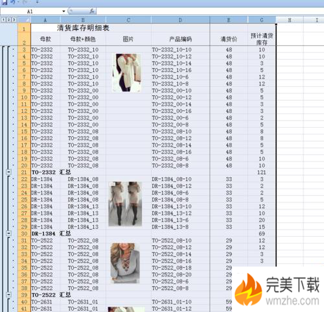The height and width of the screenshot is (312, 324).
Task: Click cell TO-2332_10-10
Action: (x=172, y=50)
